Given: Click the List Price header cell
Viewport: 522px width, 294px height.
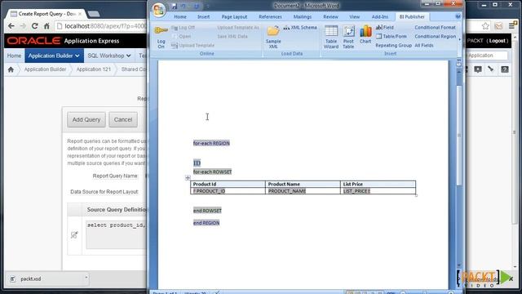Looking at the screenshot, I should pos(378,184).
